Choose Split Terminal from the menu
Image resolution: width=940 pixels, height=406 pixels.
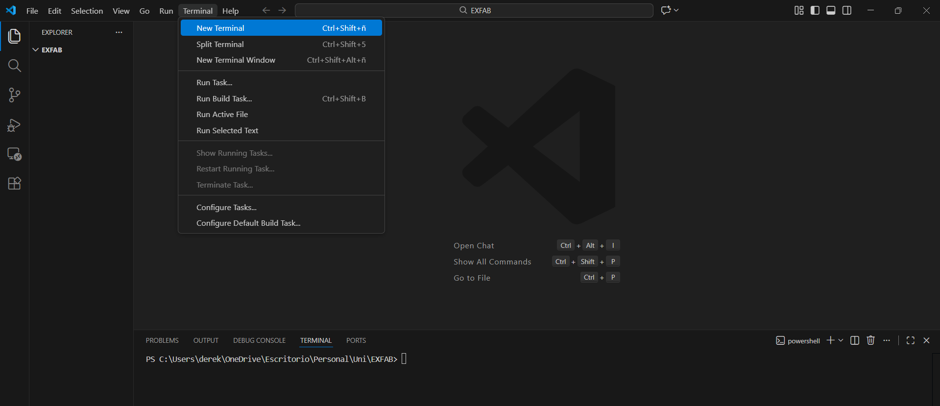(x=281, y=44)
